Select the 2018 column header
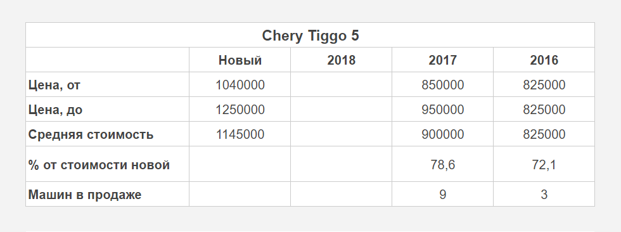 click(342, 60)
